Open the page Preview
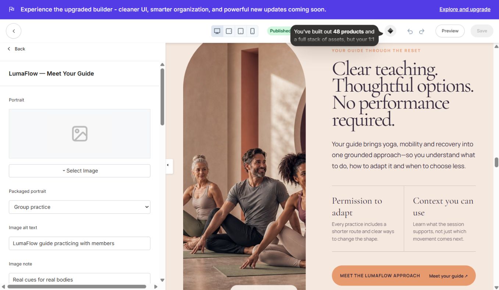Image resolution: width=499 pixels, height=290 pixels. point(450,31)
